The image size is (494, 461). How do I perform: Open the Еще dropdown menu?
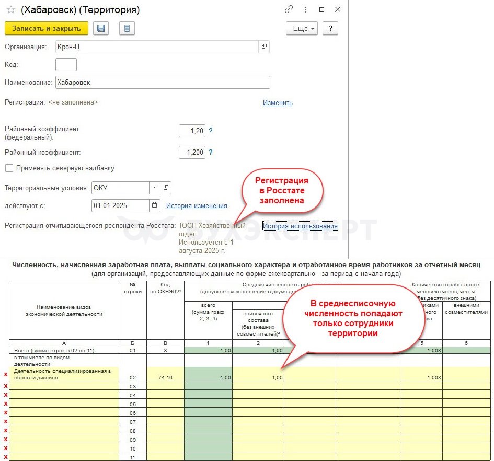pos(302,28)
